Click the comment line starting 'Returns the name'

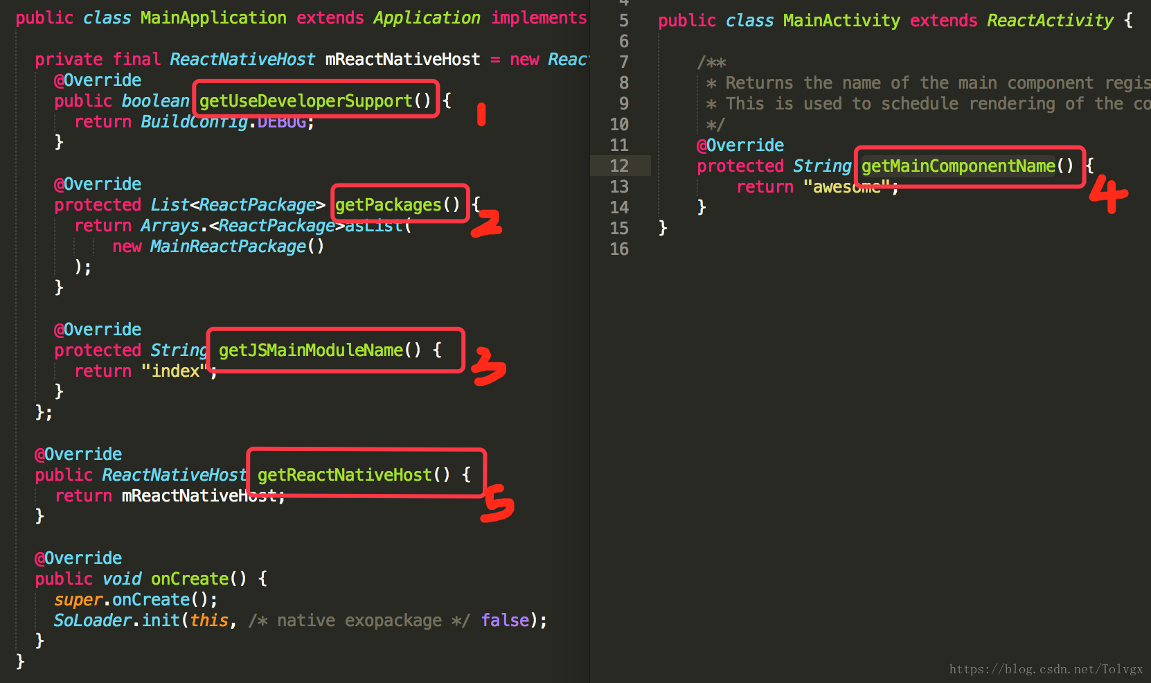[928, 83]
